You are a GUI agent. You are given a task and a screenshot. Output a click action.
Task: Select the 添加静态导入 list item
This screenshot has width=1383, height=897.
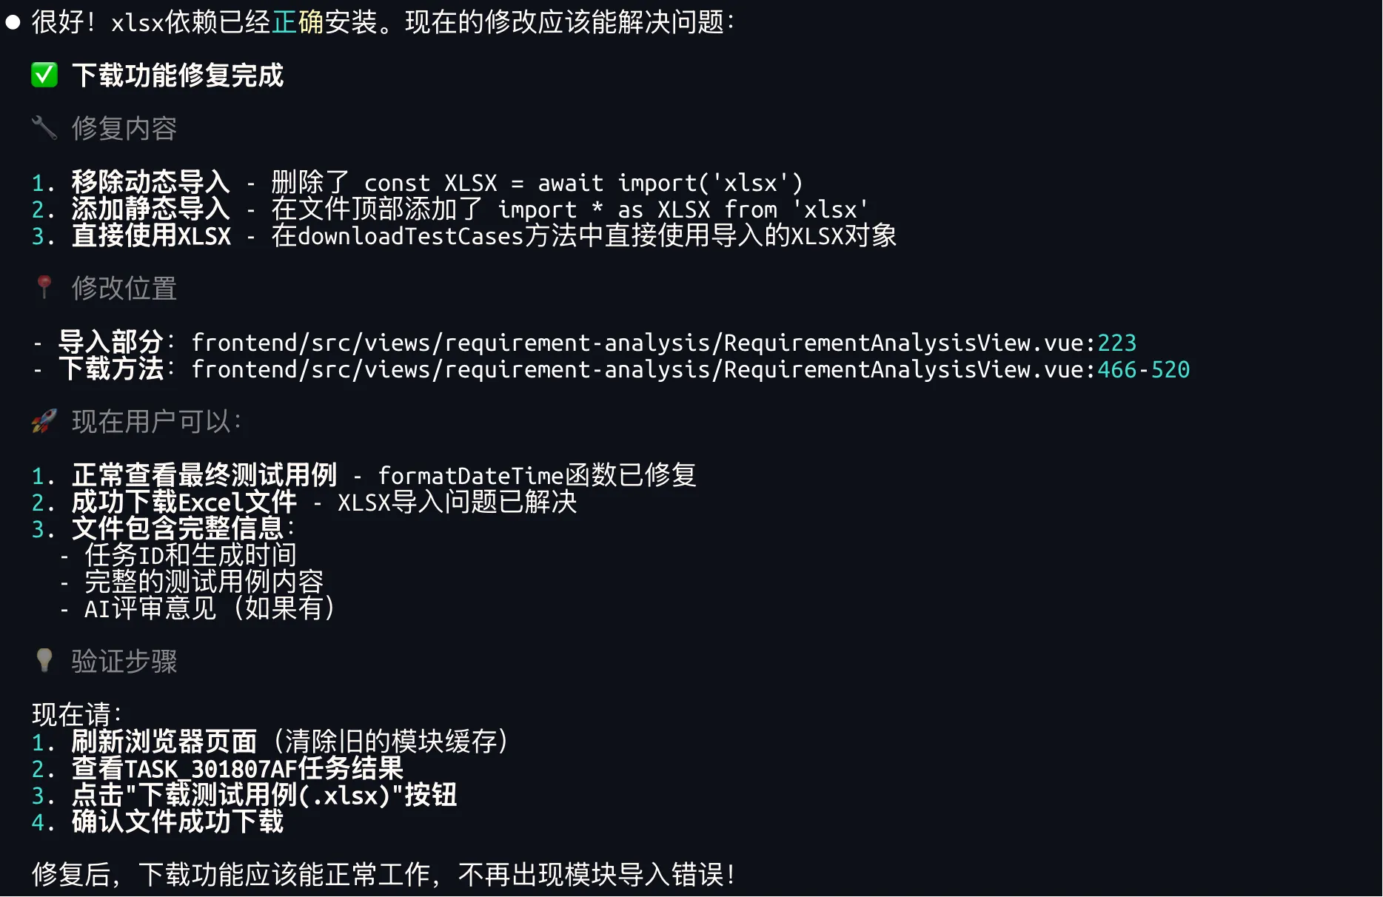tap(151, 209)
